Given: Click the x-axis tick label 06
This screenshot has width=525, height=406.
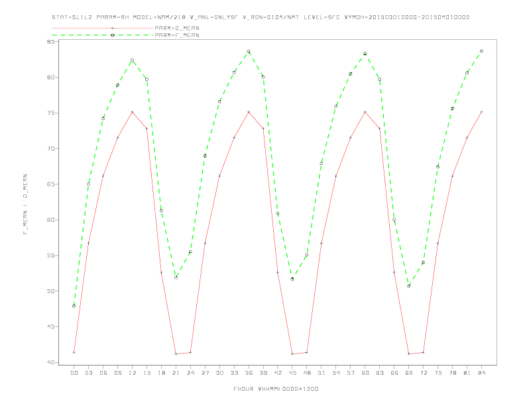Looking at the screenshot, I should [103, 373].
